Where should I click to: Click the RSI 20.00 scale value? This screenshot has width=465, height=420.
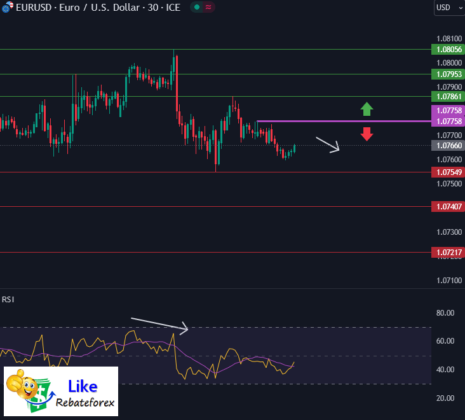pyautogui.click(x=445, y=398)
